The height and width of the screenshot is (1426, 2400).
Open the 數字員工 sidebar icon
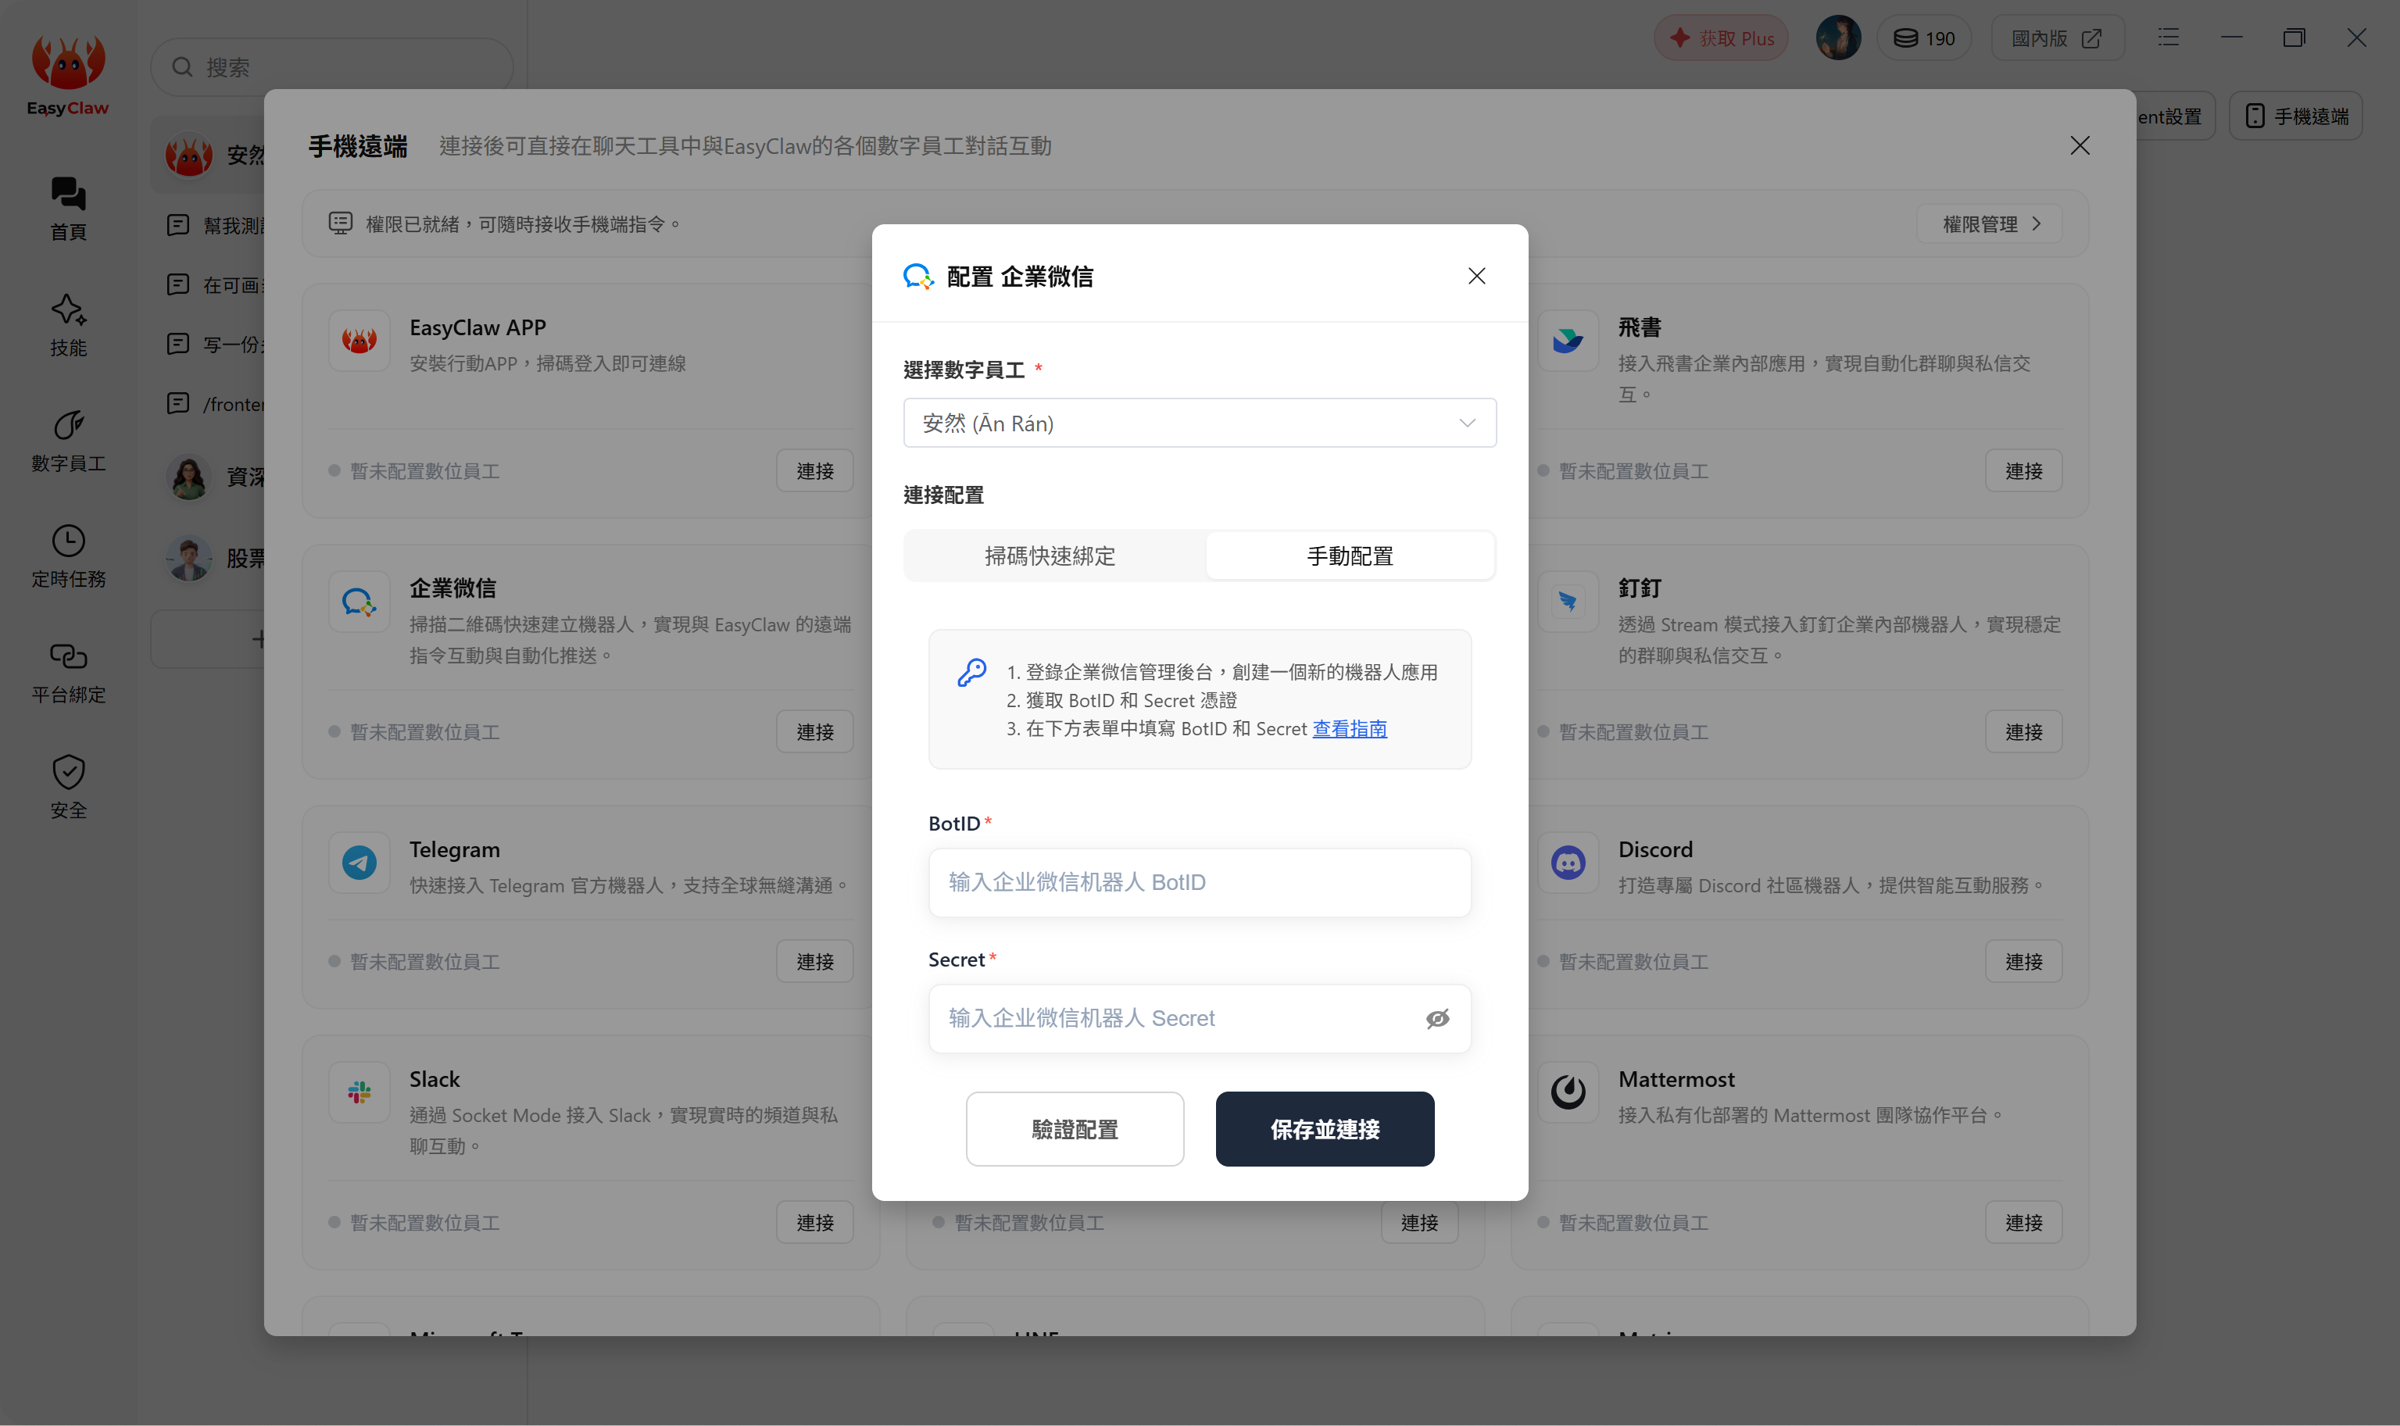(x=67, y=440)
